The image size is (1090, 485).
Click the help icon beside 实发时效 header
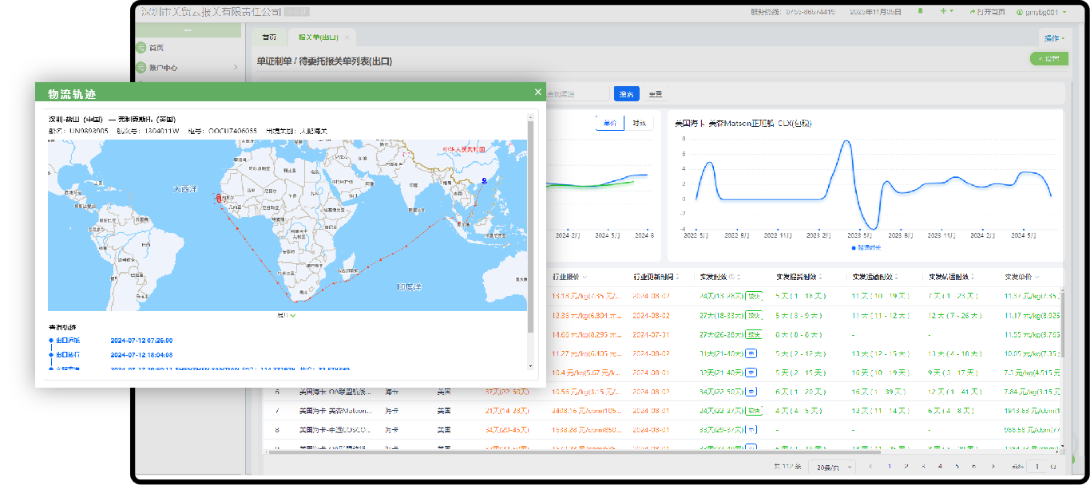click(731, 277)
